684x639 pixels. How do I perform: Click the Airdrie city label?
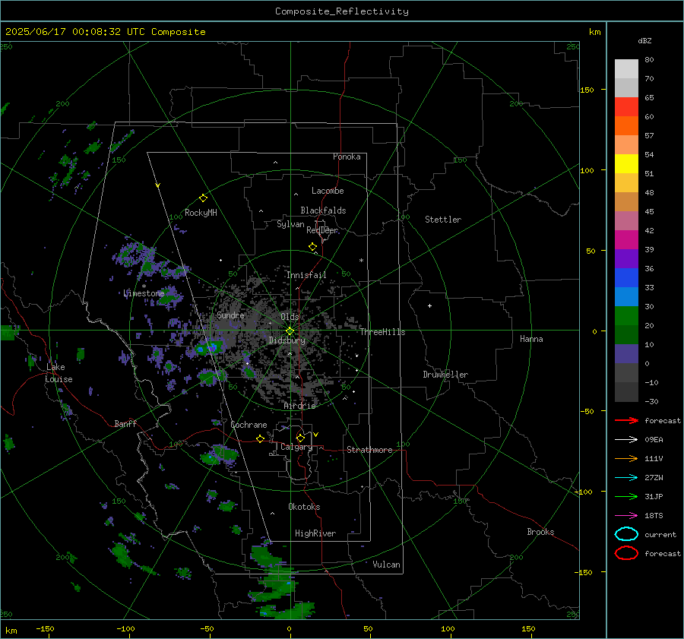point(299,406)
